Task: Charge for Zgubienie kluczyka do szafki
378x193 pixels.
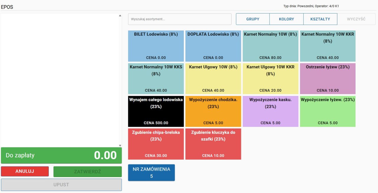Action: (213, 144)
